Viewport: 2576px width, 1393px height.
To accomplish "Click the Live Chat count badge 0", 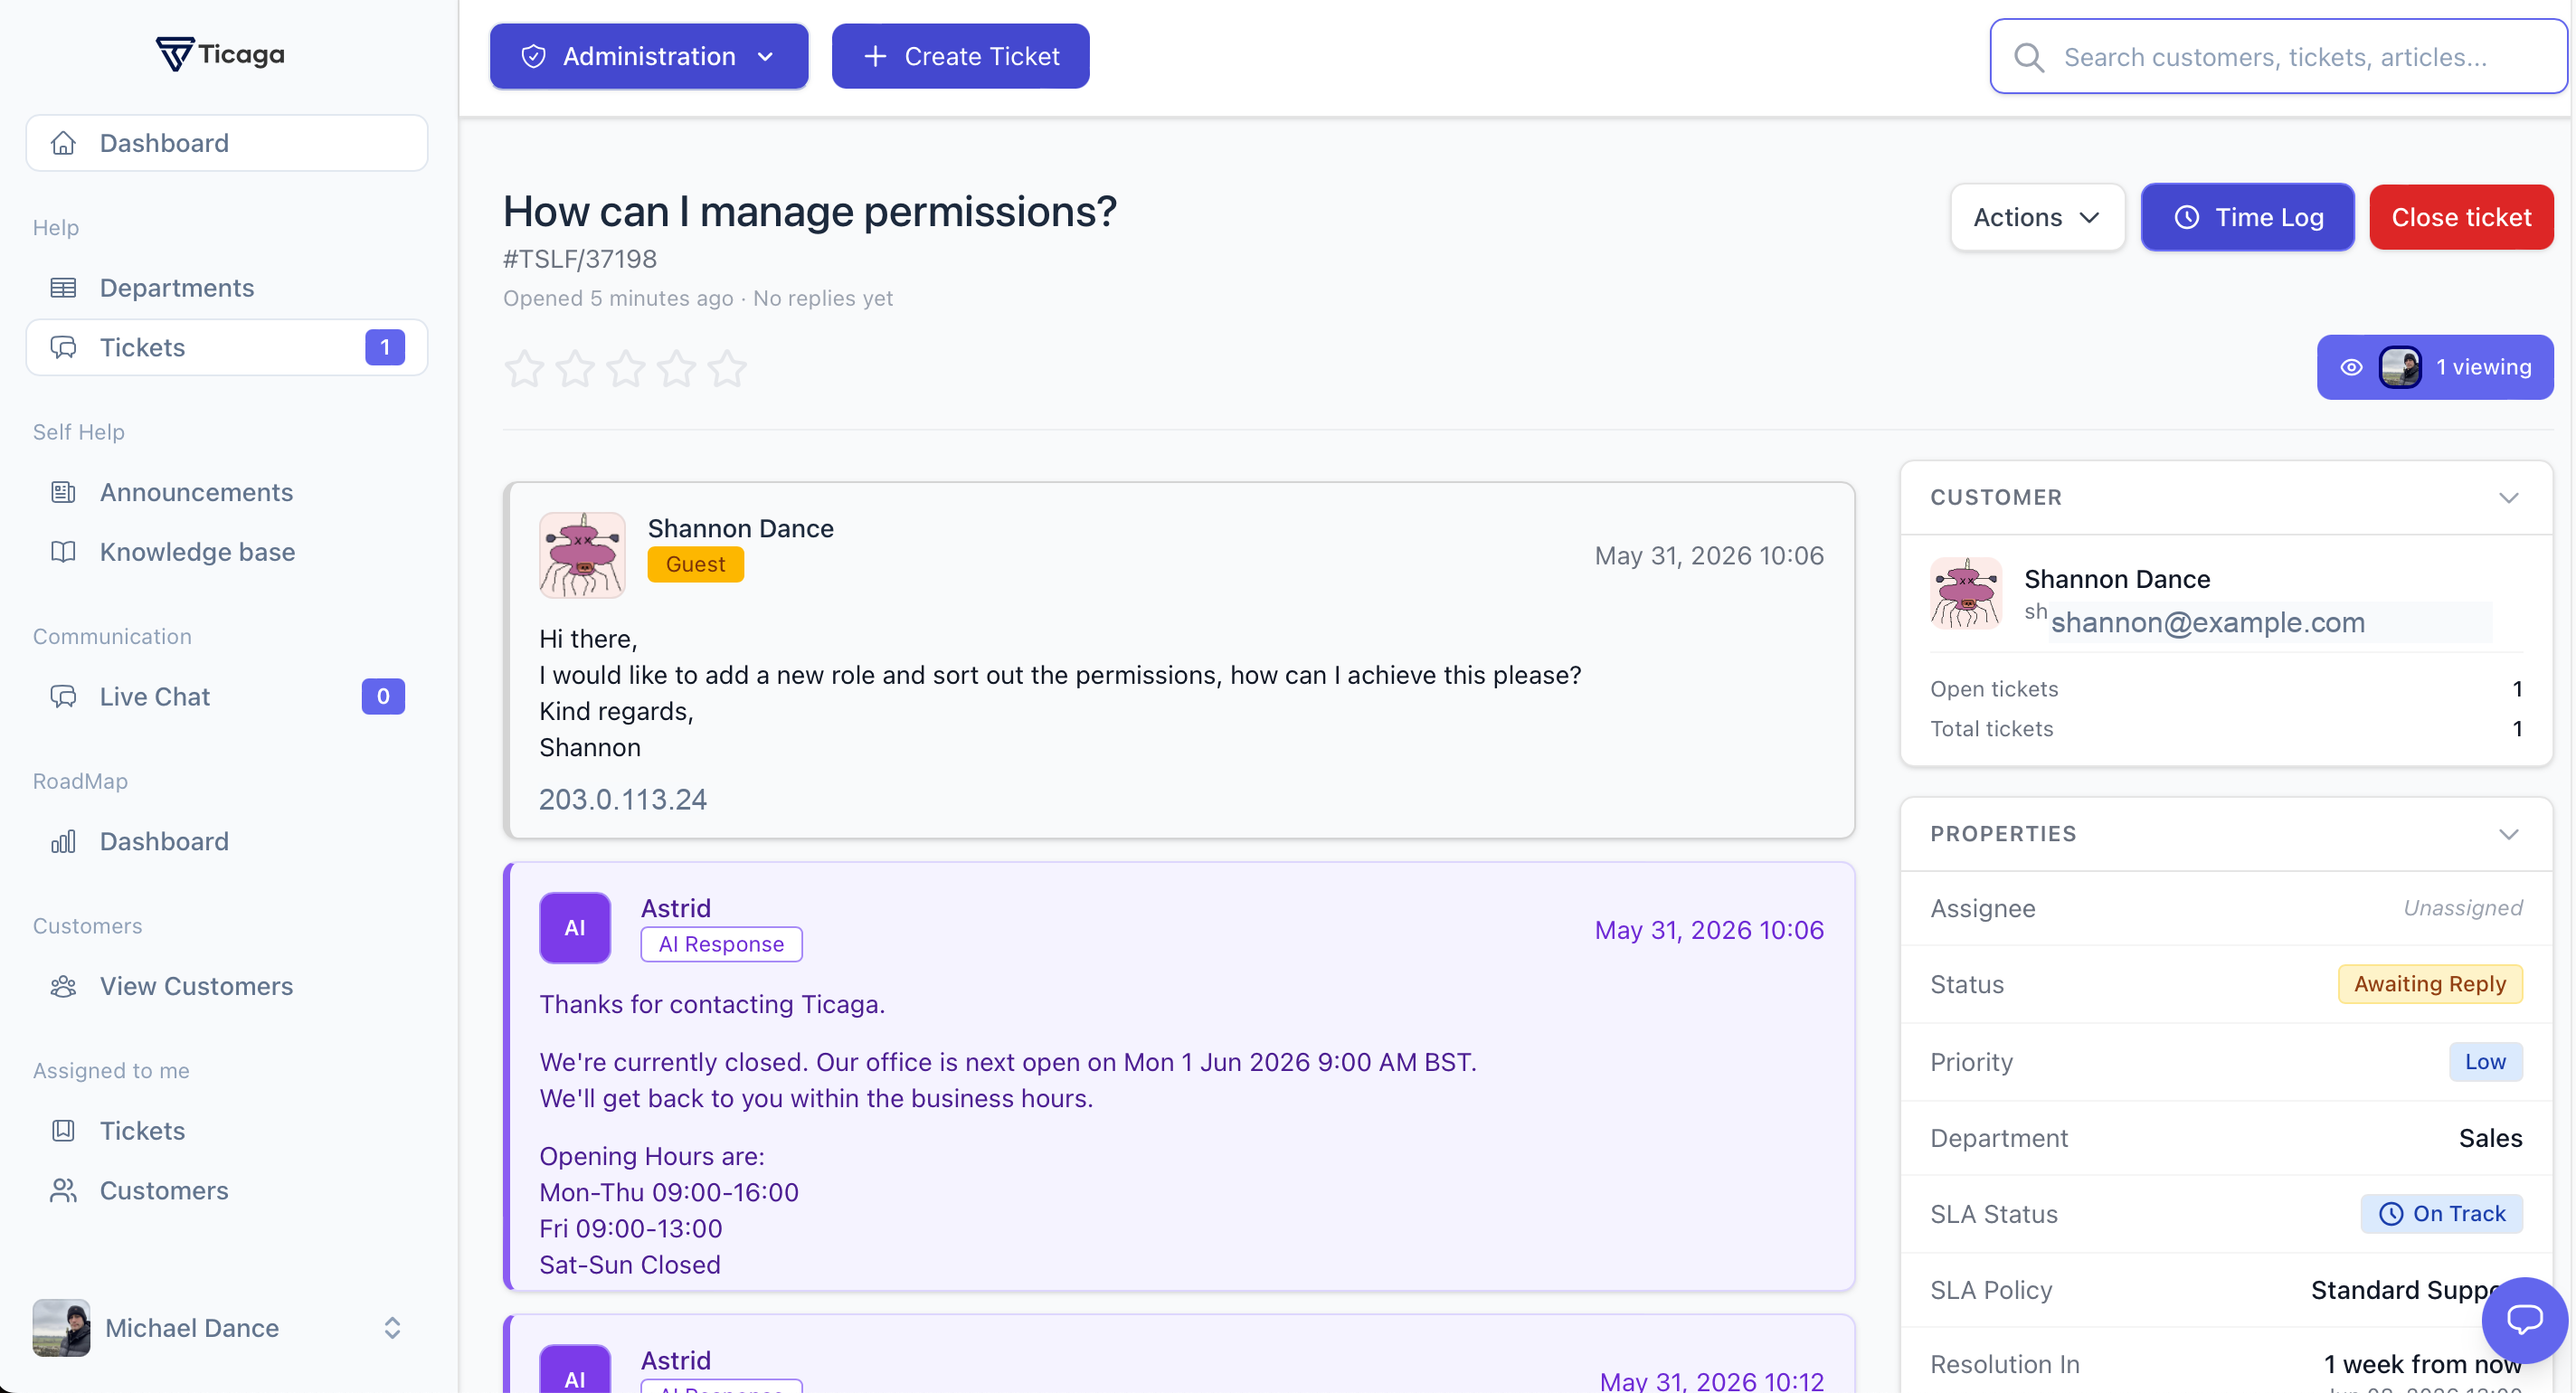I will click(x=383, y=697).
